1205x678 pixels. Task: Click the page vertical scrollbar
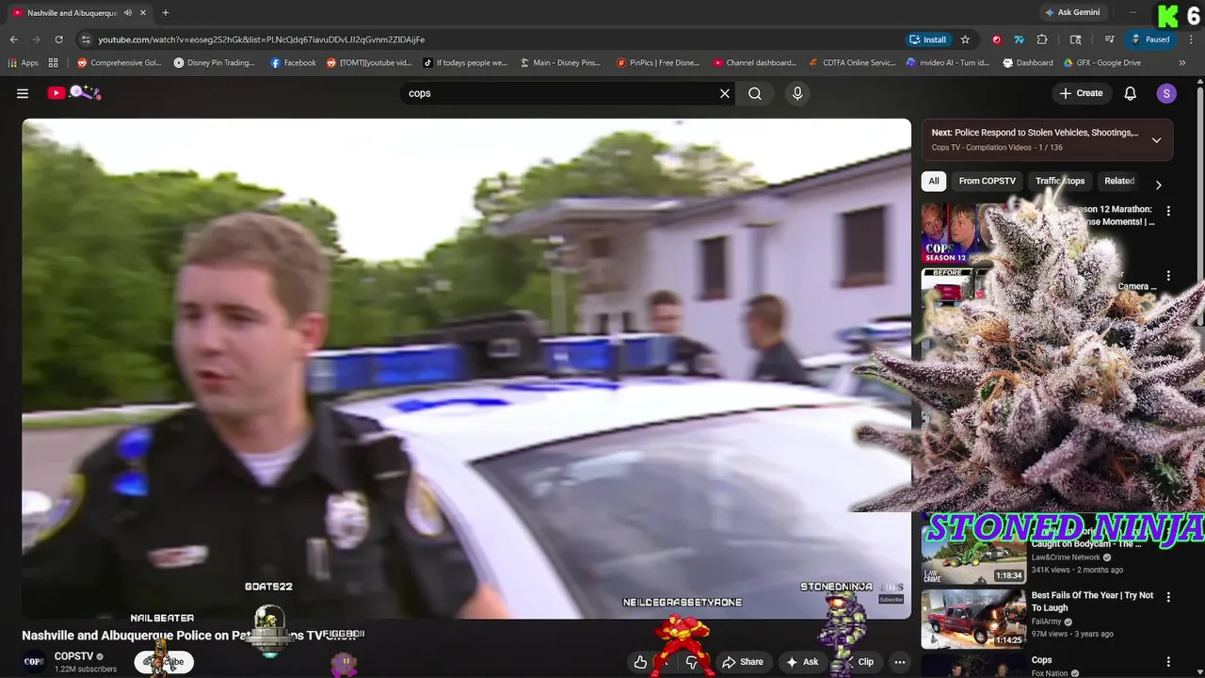1200,207
